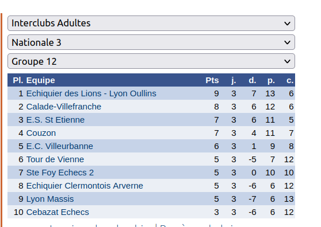Click the chevron arrow on Groupe 12
Viewport: 321px width, 227px height.
287,61
